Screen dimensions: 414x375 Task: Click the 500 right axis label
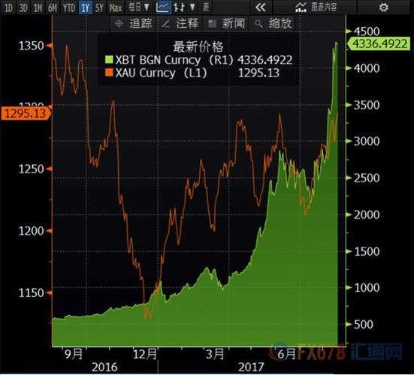364,325
